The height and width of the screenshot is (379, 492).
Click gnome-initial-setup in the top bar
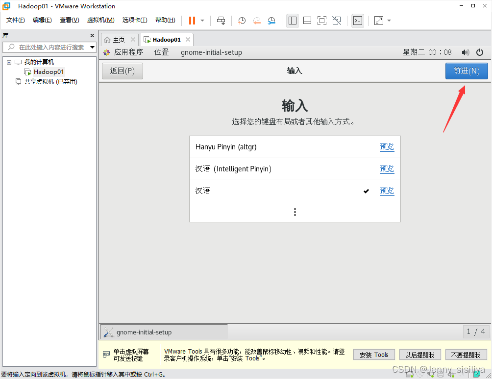(x=211, y=52)
